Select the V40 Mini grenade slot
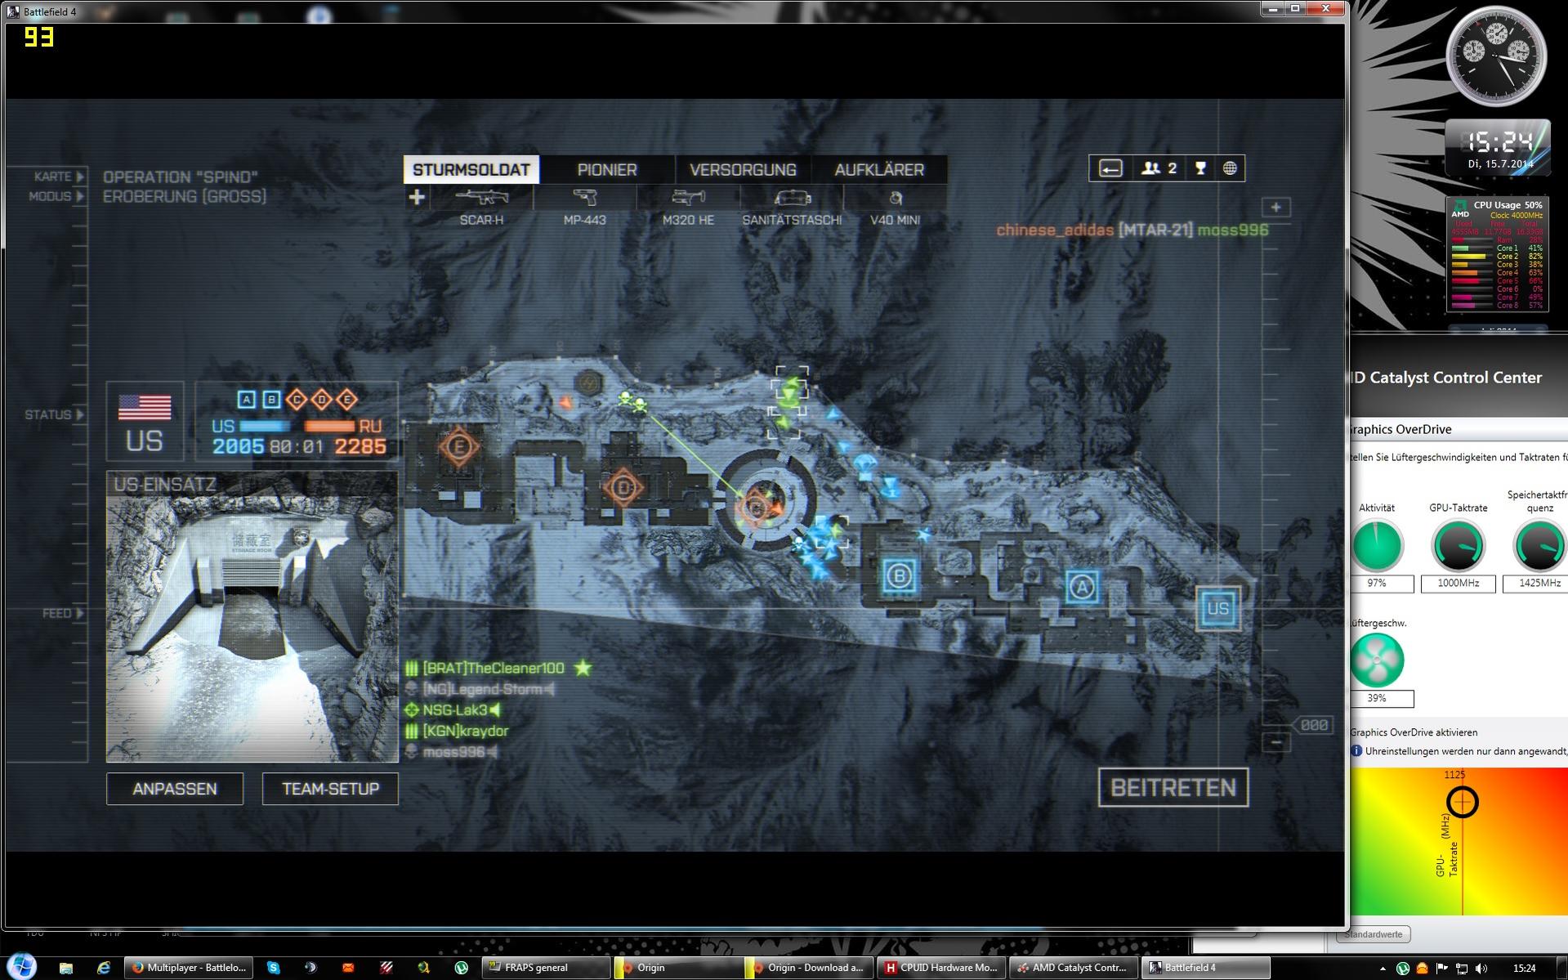This screenshot has width=1568, height=980. point(895,207)
